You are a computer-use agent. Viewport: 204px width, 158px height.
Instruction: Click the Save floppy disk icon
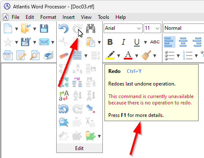[44, 28]
